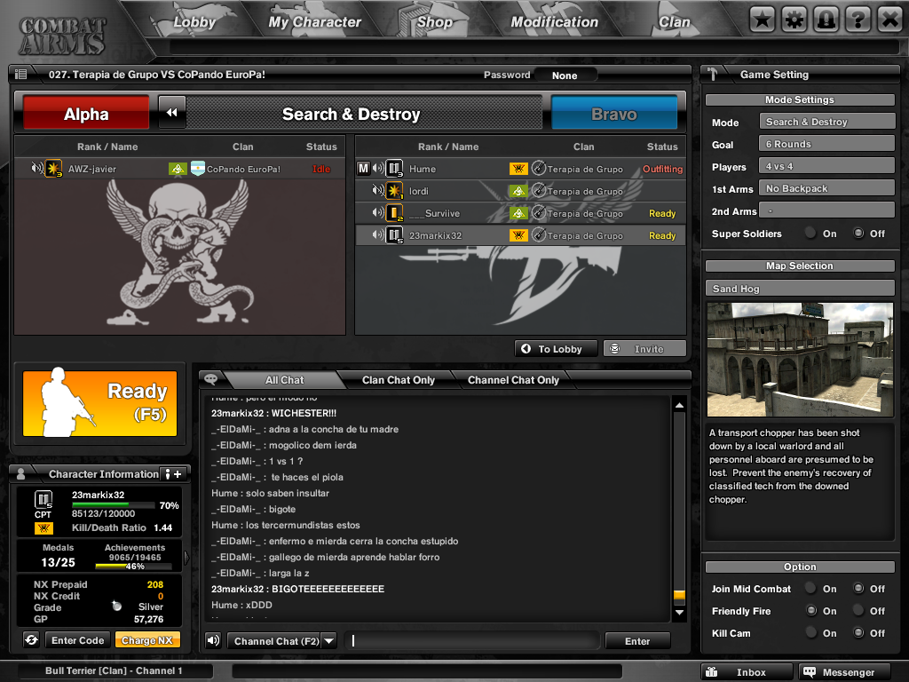Set Friendly Fire to Off
909x682 pixels.
click(x=858, y=611)
